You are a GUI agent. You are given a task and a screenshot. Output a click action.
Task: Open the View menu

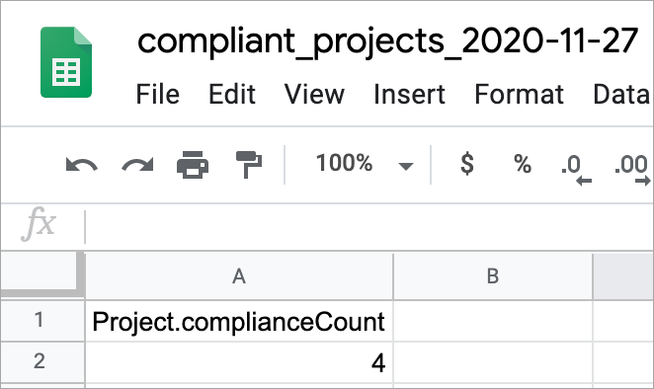[314, 94]
